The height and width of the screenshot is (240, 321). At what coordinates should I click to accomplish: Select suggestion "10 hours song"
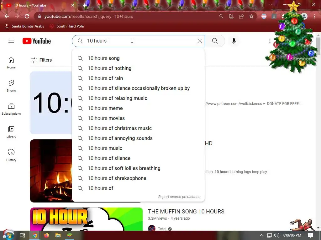click(138, 58)
